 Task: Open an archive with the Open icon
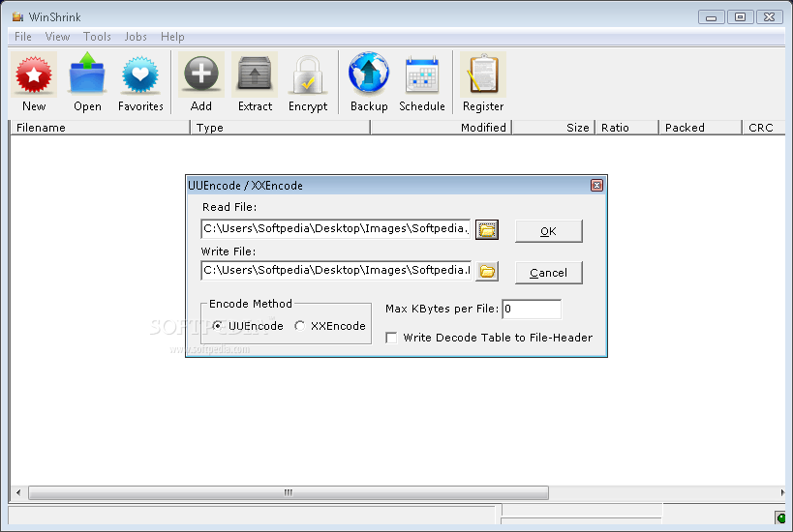(87, 74)
